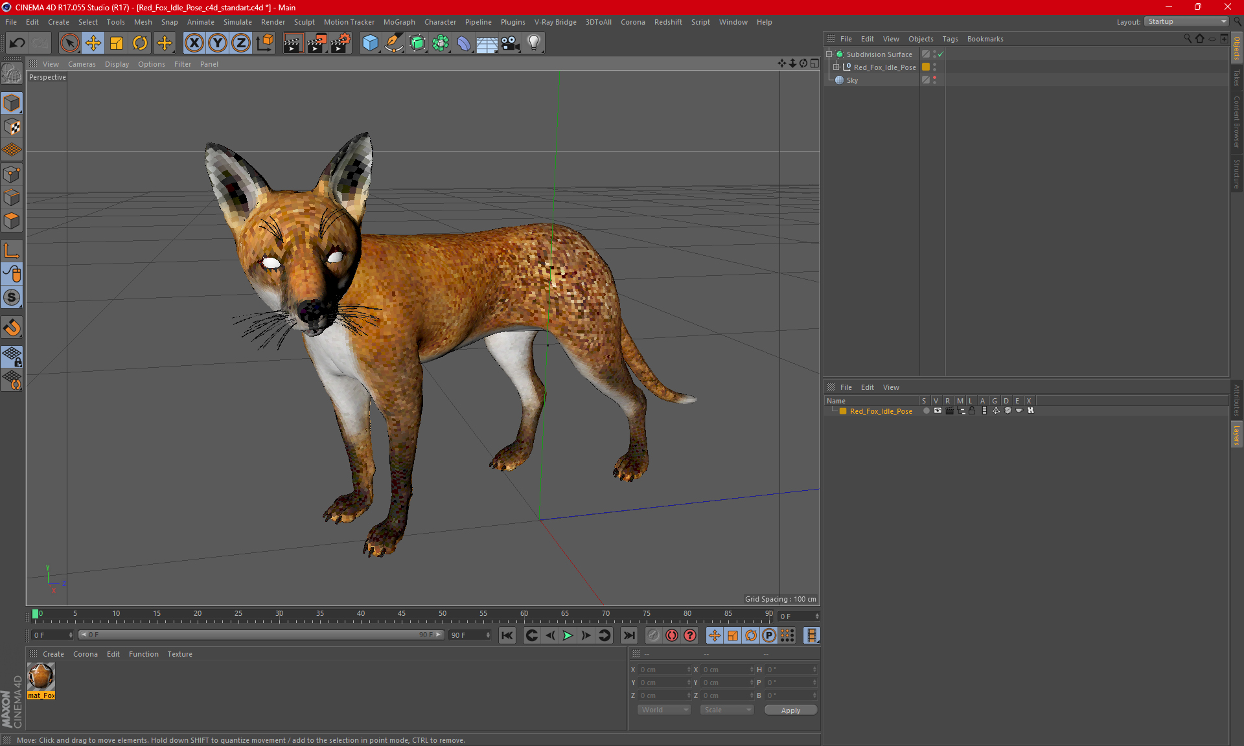1244x746 pixels.
Task: Open the array modeling objects icon
Action: coord(441,43)
